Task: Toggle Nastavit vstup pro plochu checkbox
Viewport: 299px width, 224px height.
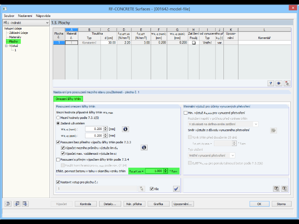Action: click(58, 182)
